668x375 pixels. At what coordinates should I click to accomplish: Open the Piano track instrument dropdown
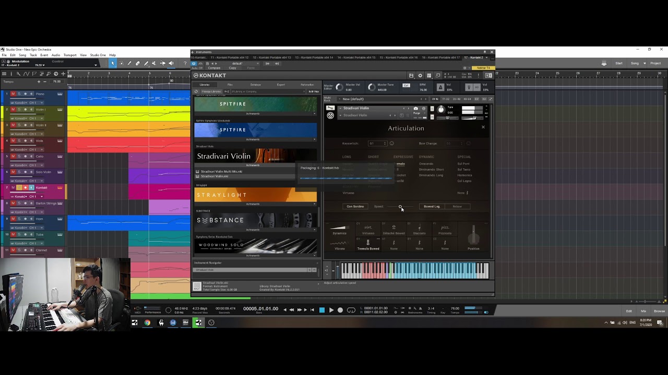[x=19, y=103]
